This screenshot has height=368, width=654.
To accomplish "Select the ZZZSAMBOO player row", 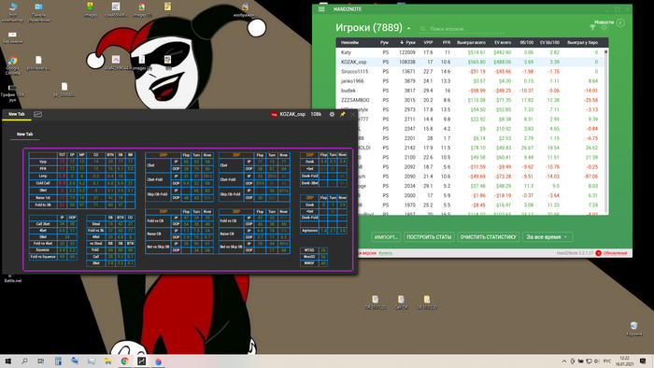I will [x=470, y=101].
